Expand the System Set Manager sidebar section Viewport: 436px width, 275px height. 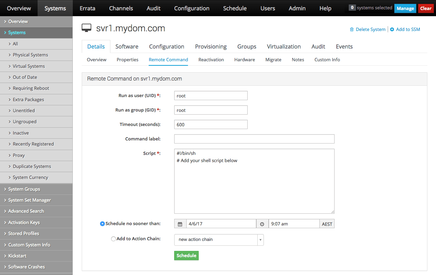click(36, 200)
